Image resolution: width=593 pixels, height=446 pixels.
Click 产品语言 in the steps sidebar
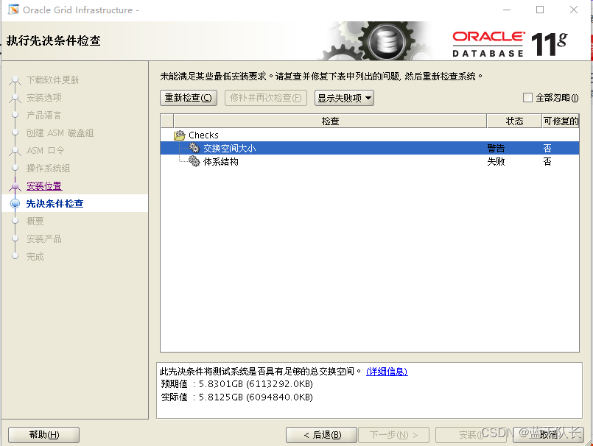pos(44,116)
